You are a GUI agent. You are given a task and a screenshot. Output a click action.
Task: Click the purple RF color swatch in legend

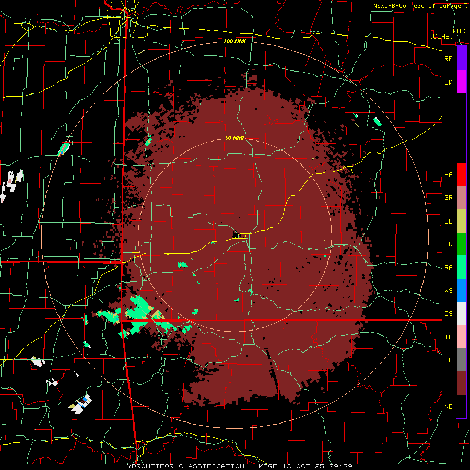click(x=461, y=58)
